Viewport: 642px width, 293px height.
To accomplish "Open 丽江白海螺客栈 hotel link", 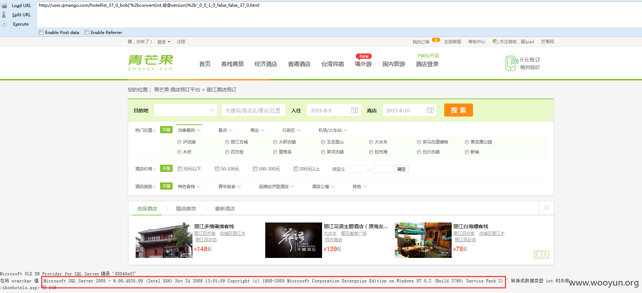I will click(471, 226).
